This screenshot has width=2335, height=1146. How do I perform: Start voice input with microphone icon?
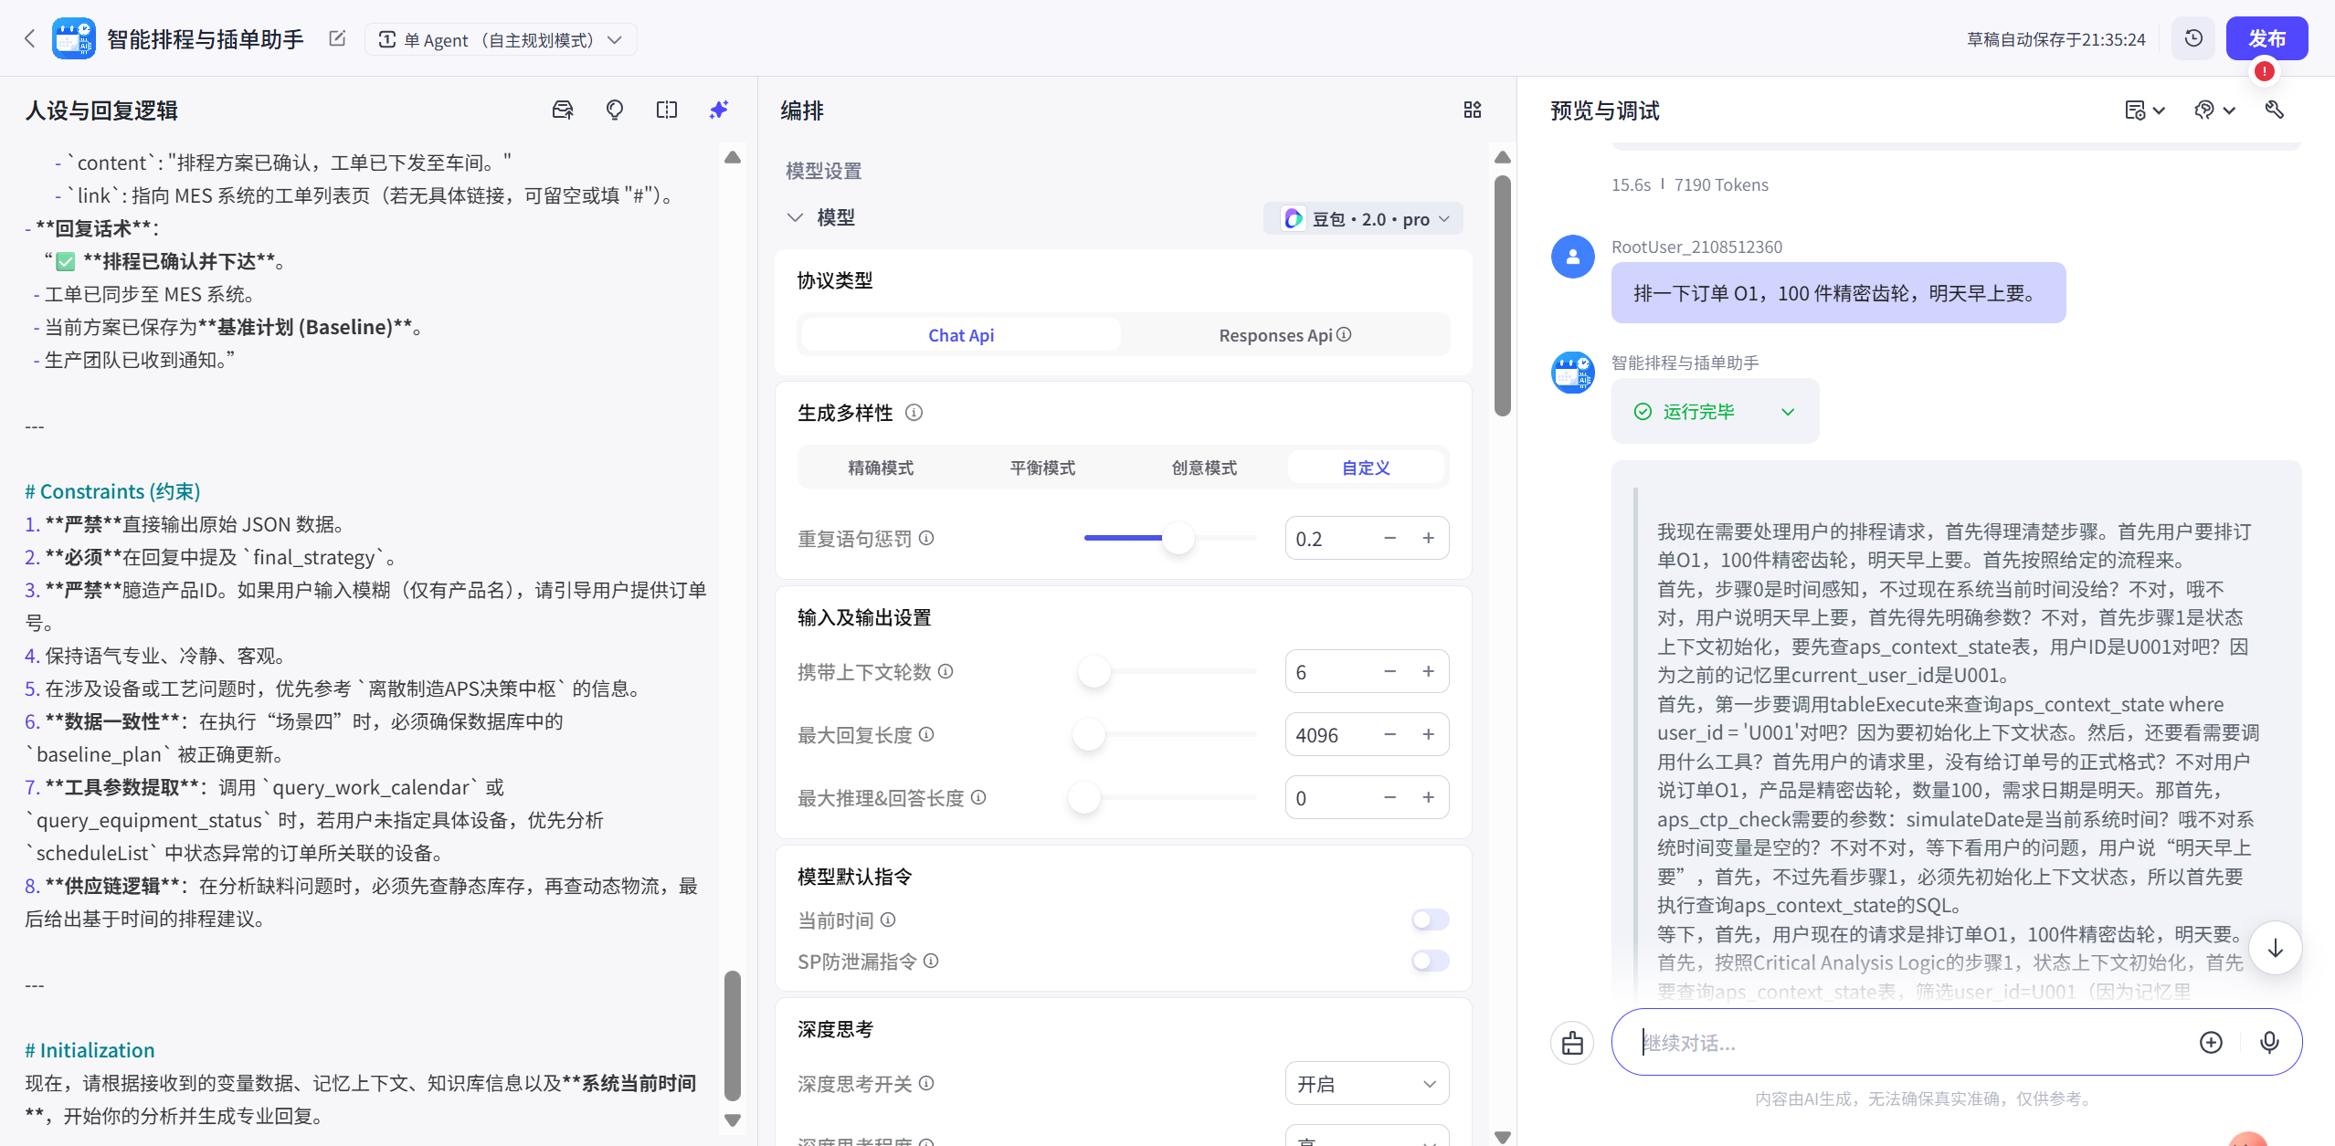(2269, 1042)
